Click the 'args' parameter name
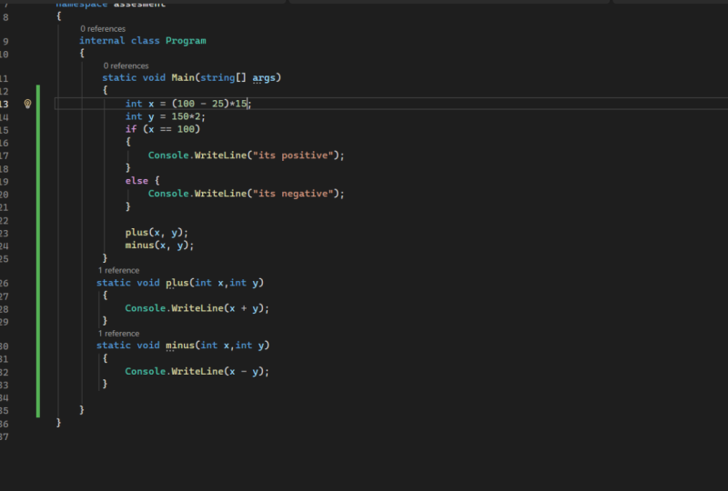 pos(264,77)
